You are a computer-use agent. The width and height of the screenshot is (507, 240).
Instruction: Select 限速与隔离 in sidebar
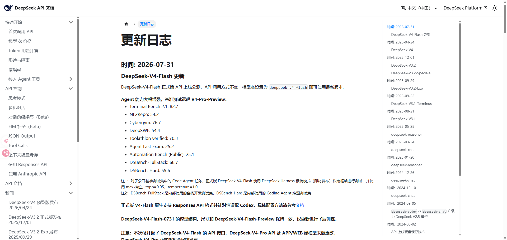[19, 60]
